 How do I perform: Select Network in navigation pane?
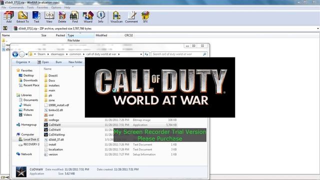click(x=24, y=154)
